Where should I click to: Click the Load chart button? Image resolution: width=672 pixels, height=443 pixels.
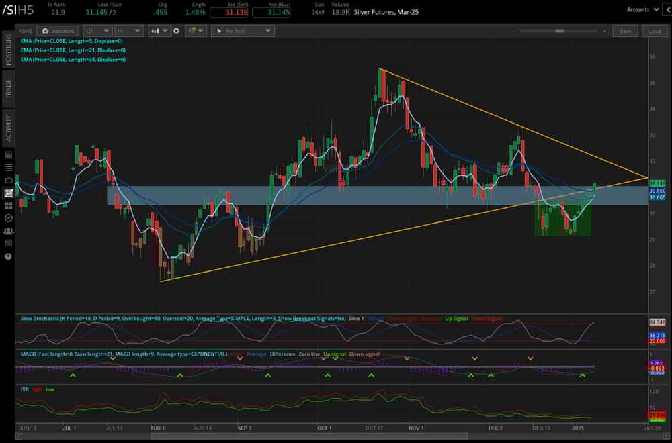[655, 31]
